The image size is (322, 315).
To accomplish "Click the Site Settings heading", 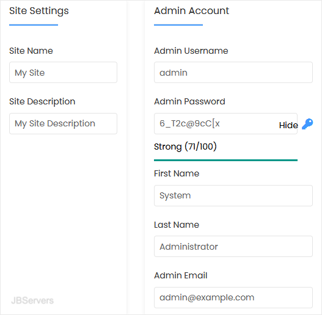I will click(39, 11).
